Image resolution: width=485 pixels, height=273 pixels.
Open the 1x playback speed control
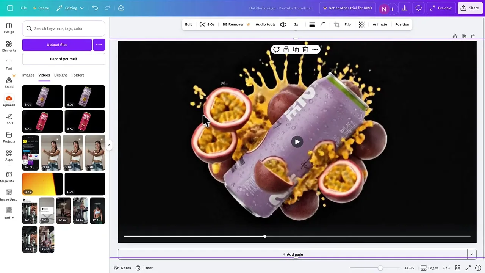coord(296,24)
